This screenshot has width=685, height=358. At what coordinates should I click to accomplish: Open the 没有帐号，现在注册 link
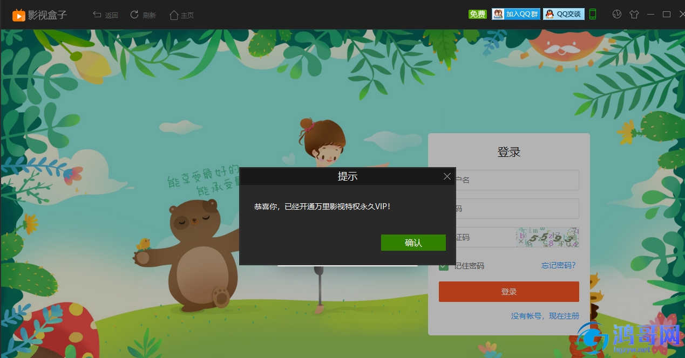(x=545, y=316)
